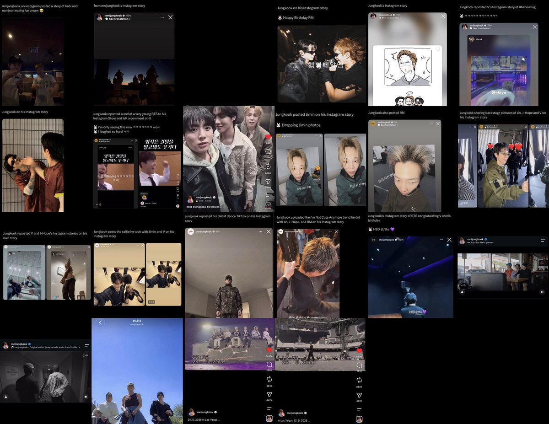Open more options on Ray-Ban Meta video
This screenshot has height=424, width=549.
(x=543, y=241)
